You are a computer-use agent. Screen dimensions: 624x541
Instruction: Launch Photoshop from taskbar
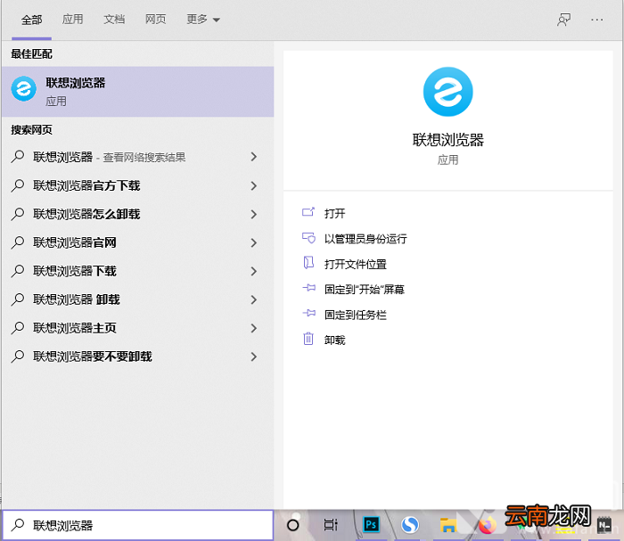371,525
